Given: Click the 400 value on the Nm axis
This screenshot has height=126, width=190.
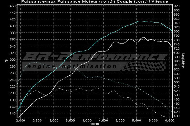Looking at the screenshot, I should point(176,116).
